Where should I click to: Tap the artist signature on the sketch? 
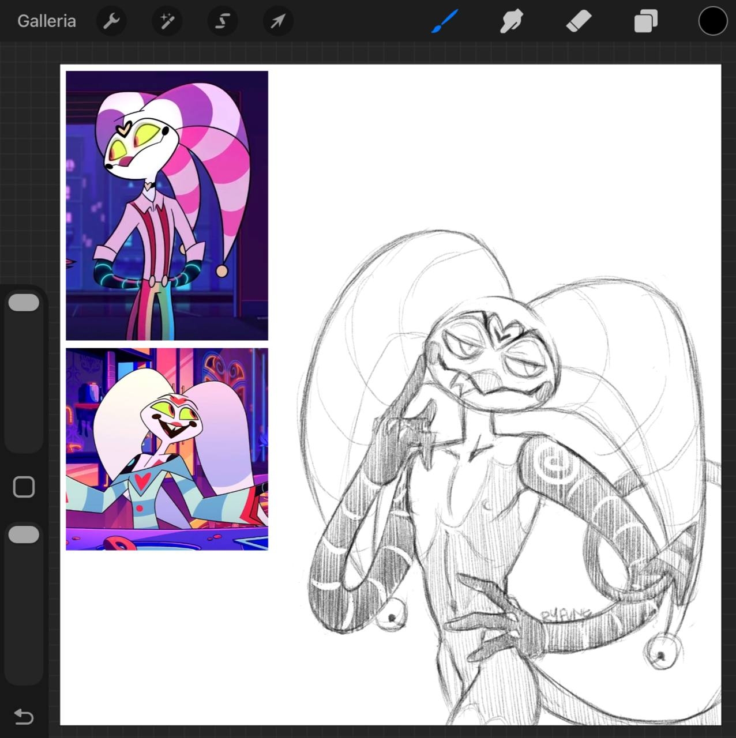(x=563, y=615)
